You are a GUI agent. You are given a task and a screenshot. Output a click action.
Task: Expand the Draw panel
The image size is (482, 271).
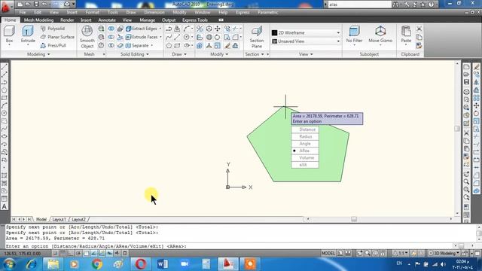click(179, 54)
